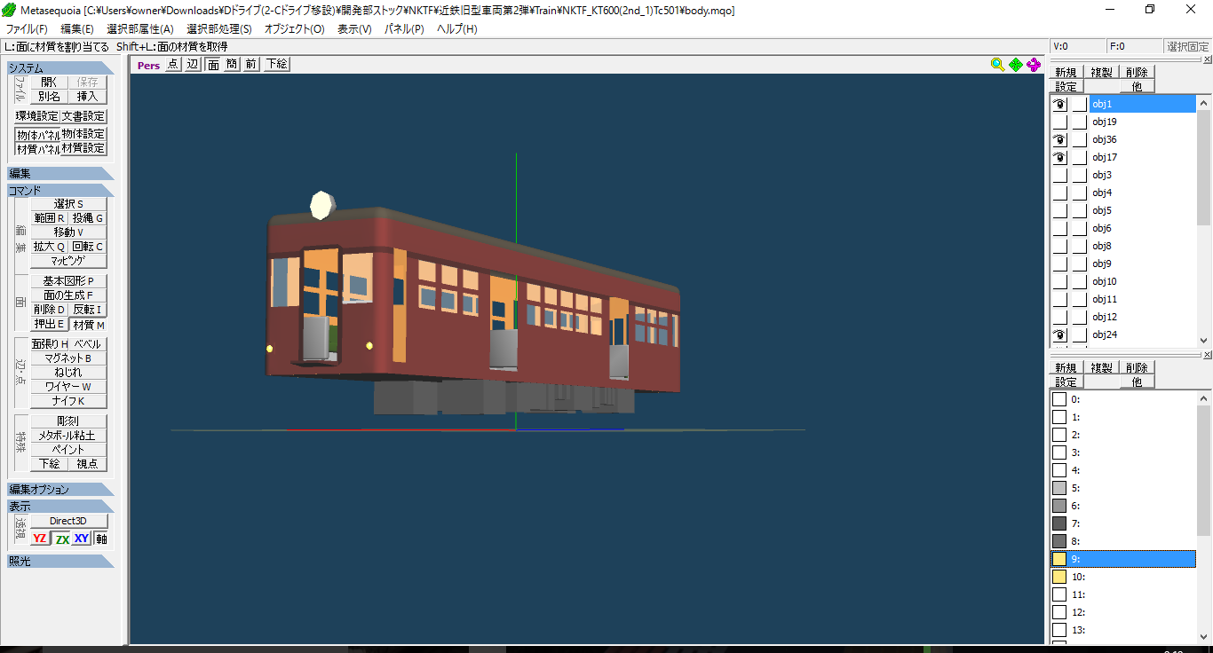The image size is (1213, 653).
Task: Expand the 編集 panel header
Action: click(60, 173)
